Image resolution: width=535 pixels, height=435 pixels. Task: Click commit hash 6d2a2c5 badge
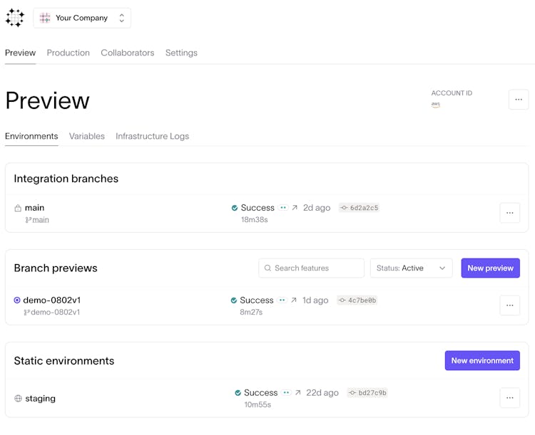(x=359, y=208)
